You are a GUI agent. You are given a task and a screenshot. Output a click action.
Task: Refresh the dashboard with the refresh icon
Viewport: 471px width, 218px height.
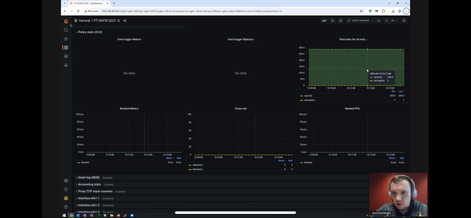[386, 21]
